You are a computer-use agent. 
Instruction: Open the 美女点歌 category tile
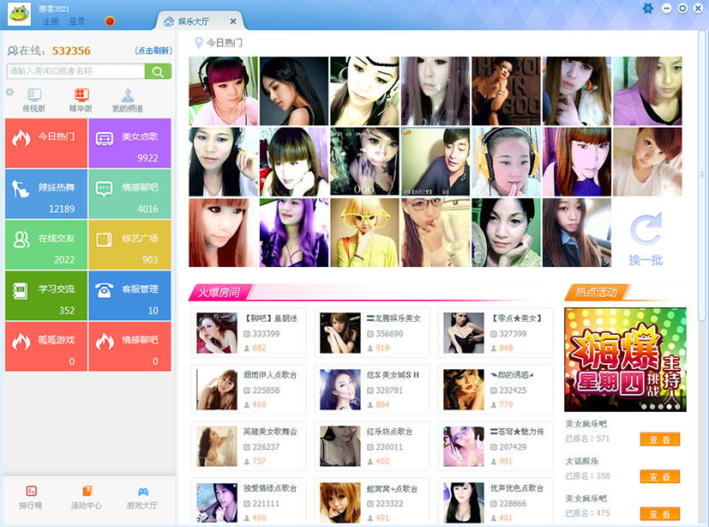(x=129, y=143)
